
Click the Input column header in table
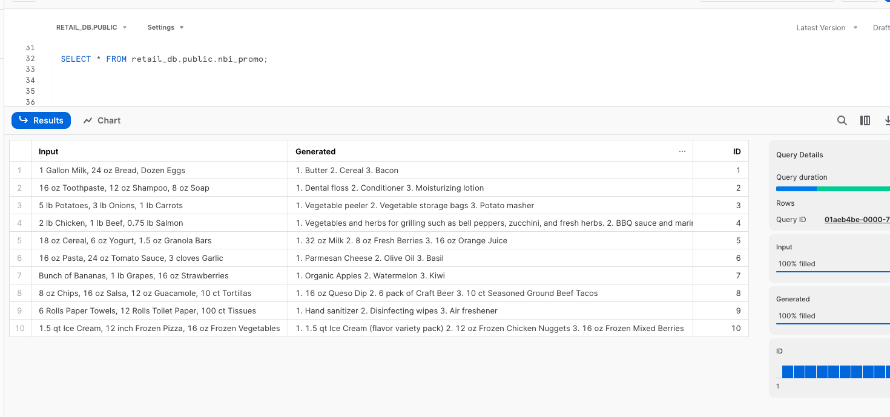pyautogui.click(x=48, y=152)
